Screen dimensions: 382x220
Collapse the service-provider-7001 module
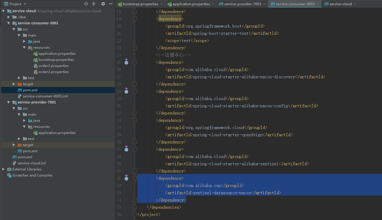pyautogui.click(x=9, y=102)
